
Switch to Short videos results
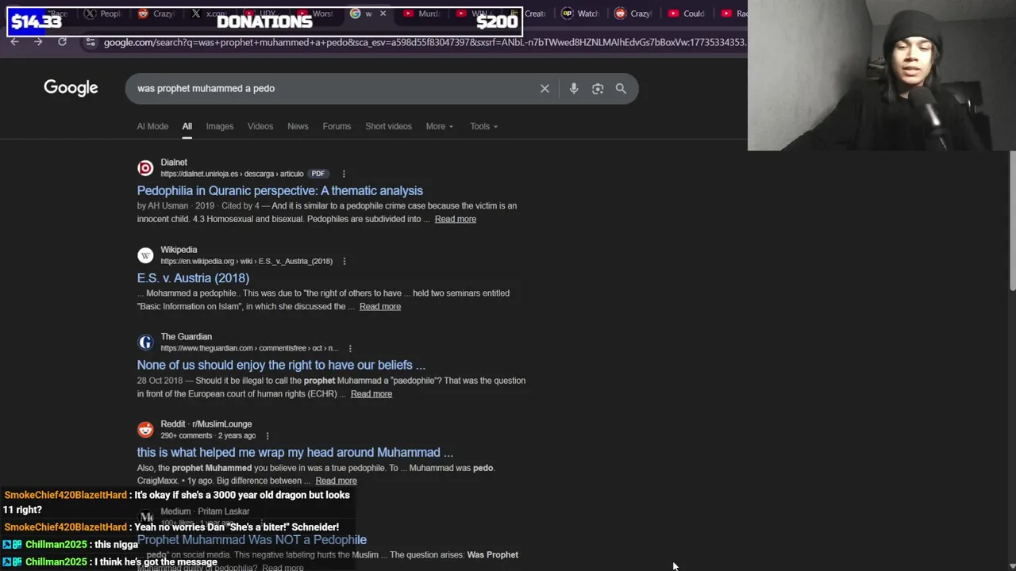388,126
